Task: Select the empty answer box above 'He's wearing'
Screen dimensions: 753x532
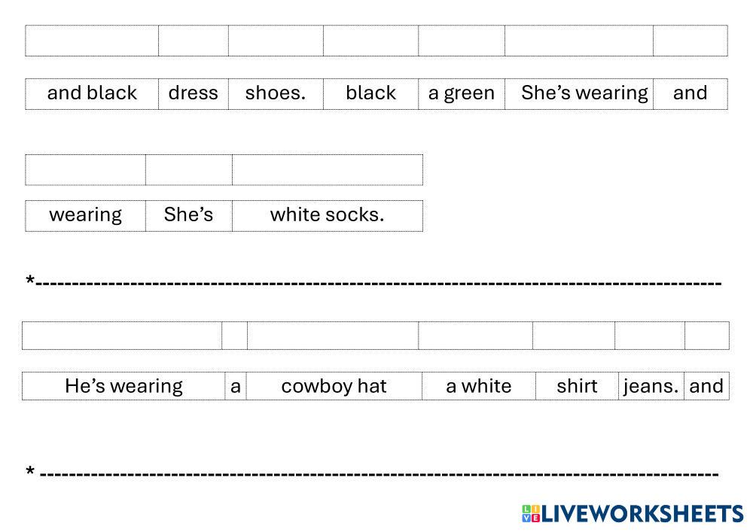Action: click(122, 336)
